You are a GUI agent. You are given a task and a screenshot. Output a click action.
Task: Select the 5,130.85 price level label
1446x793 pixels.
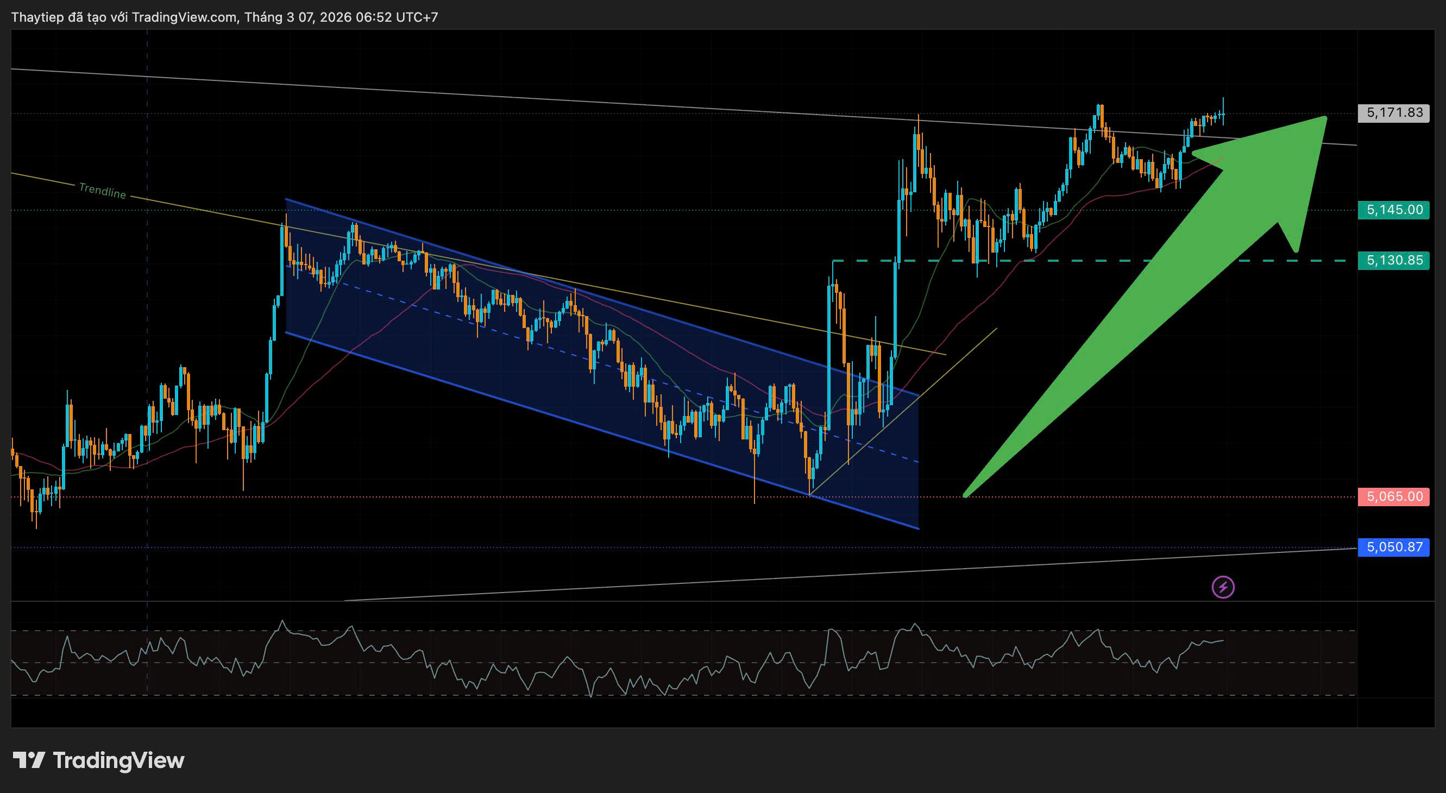[x=1393, y=260]
